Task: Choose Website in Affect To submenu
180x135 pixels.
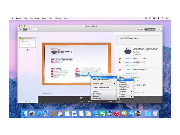Action: (x=125, y=82)
